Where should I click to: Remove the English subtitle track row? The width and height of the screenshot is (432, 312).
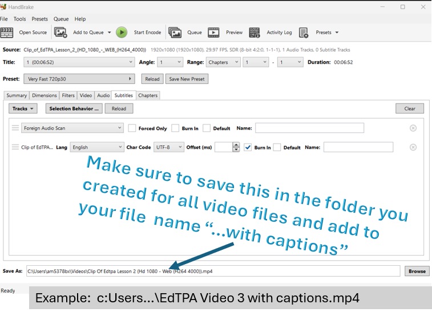413,147
